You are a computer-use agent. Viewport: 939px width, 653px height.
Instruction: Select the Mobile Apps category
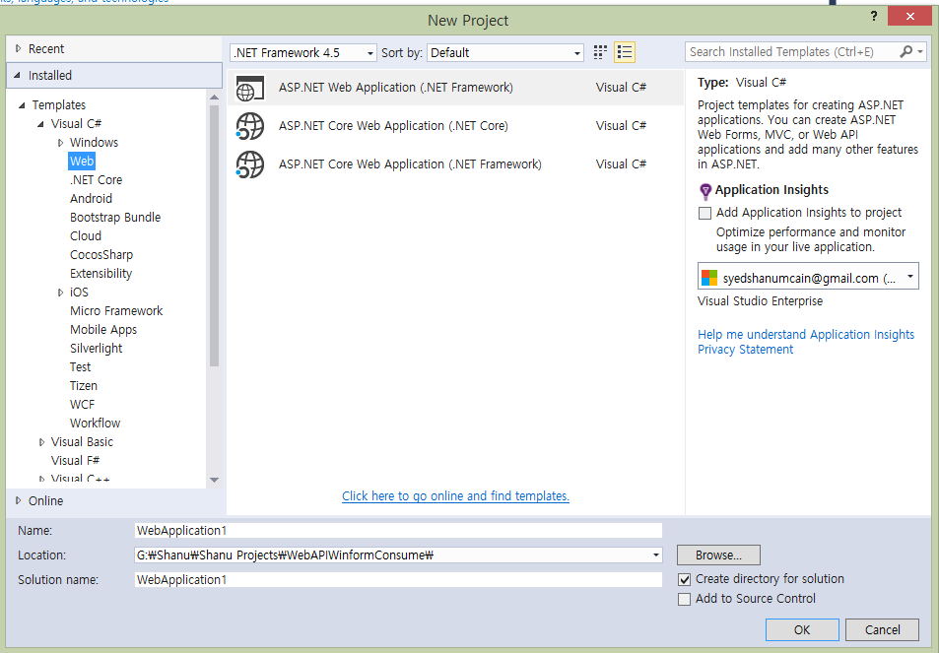pos(103,330)
